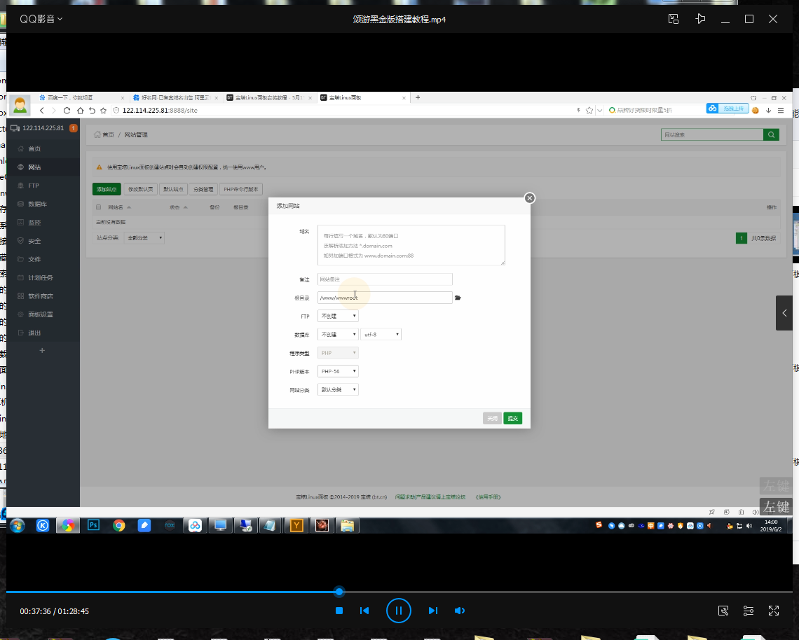The image size is (799, 640).
Task: Mute the player volume speaker icon
Action: (460, 611)
